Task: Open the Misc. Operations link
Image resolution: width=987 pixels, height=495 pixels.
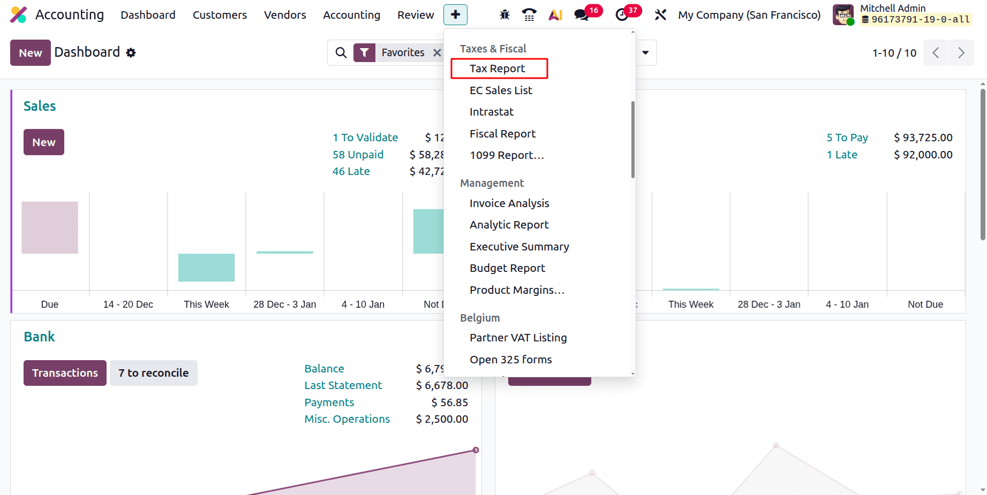Action: [x=347, y=419]
